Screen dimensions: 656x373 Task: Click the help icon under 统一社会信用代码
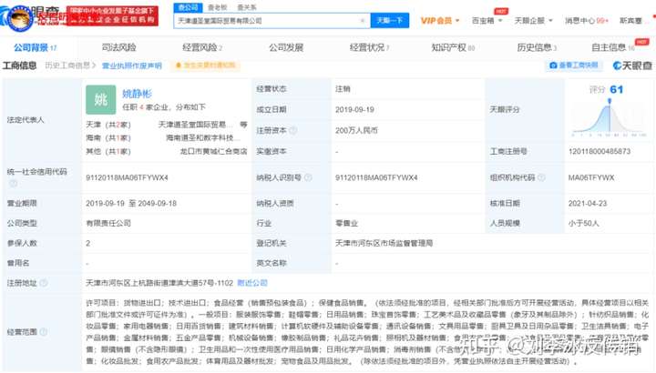13,183
